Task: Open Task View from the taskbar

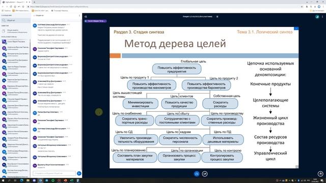Action: [15, 180]
